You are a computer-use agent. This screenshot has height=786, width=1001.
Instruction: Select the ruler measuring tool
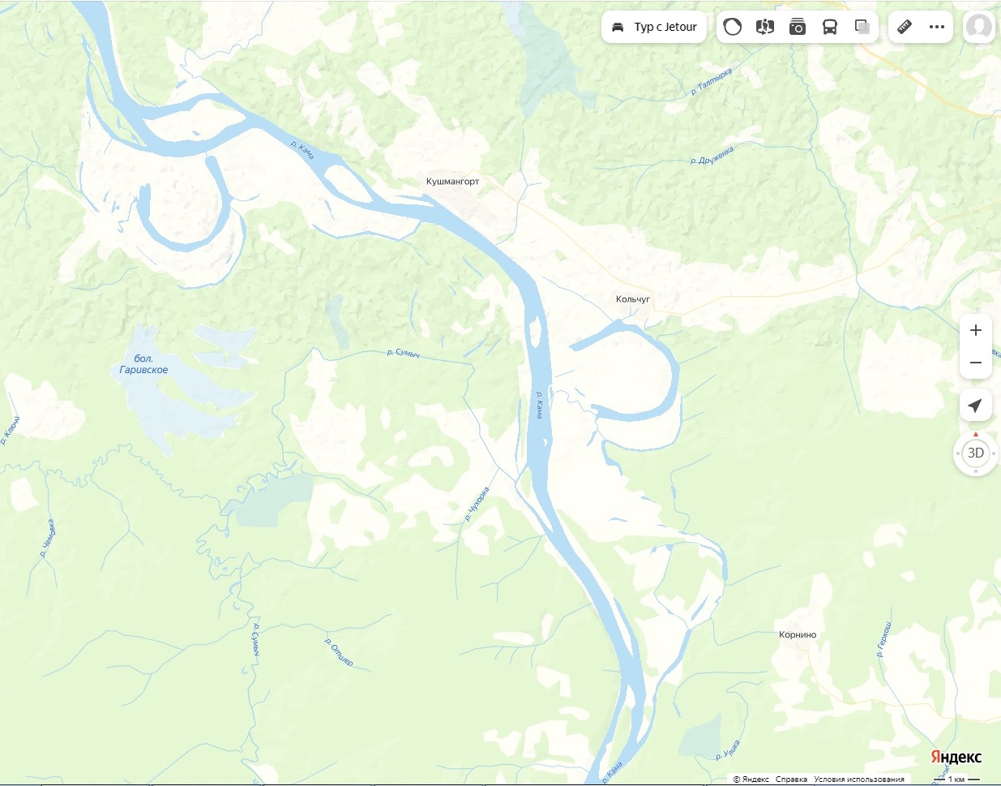point(905,27)
